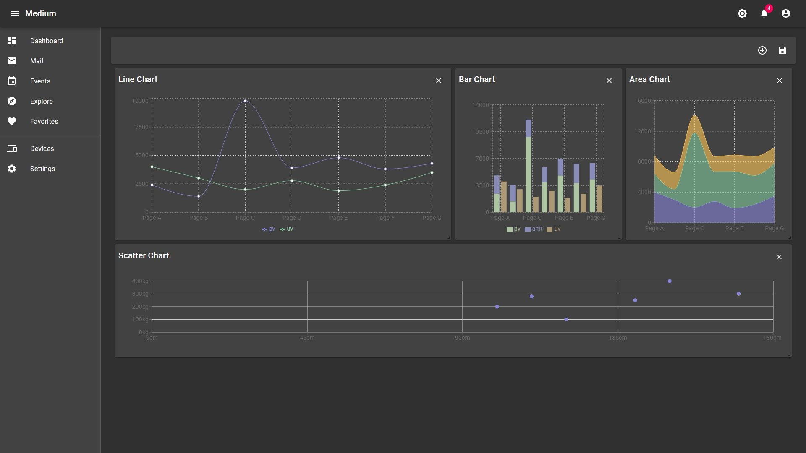The width and height of the screenshot is (806, 453).
Task: Open the Dashboard menu item
Action: [47, 41]
